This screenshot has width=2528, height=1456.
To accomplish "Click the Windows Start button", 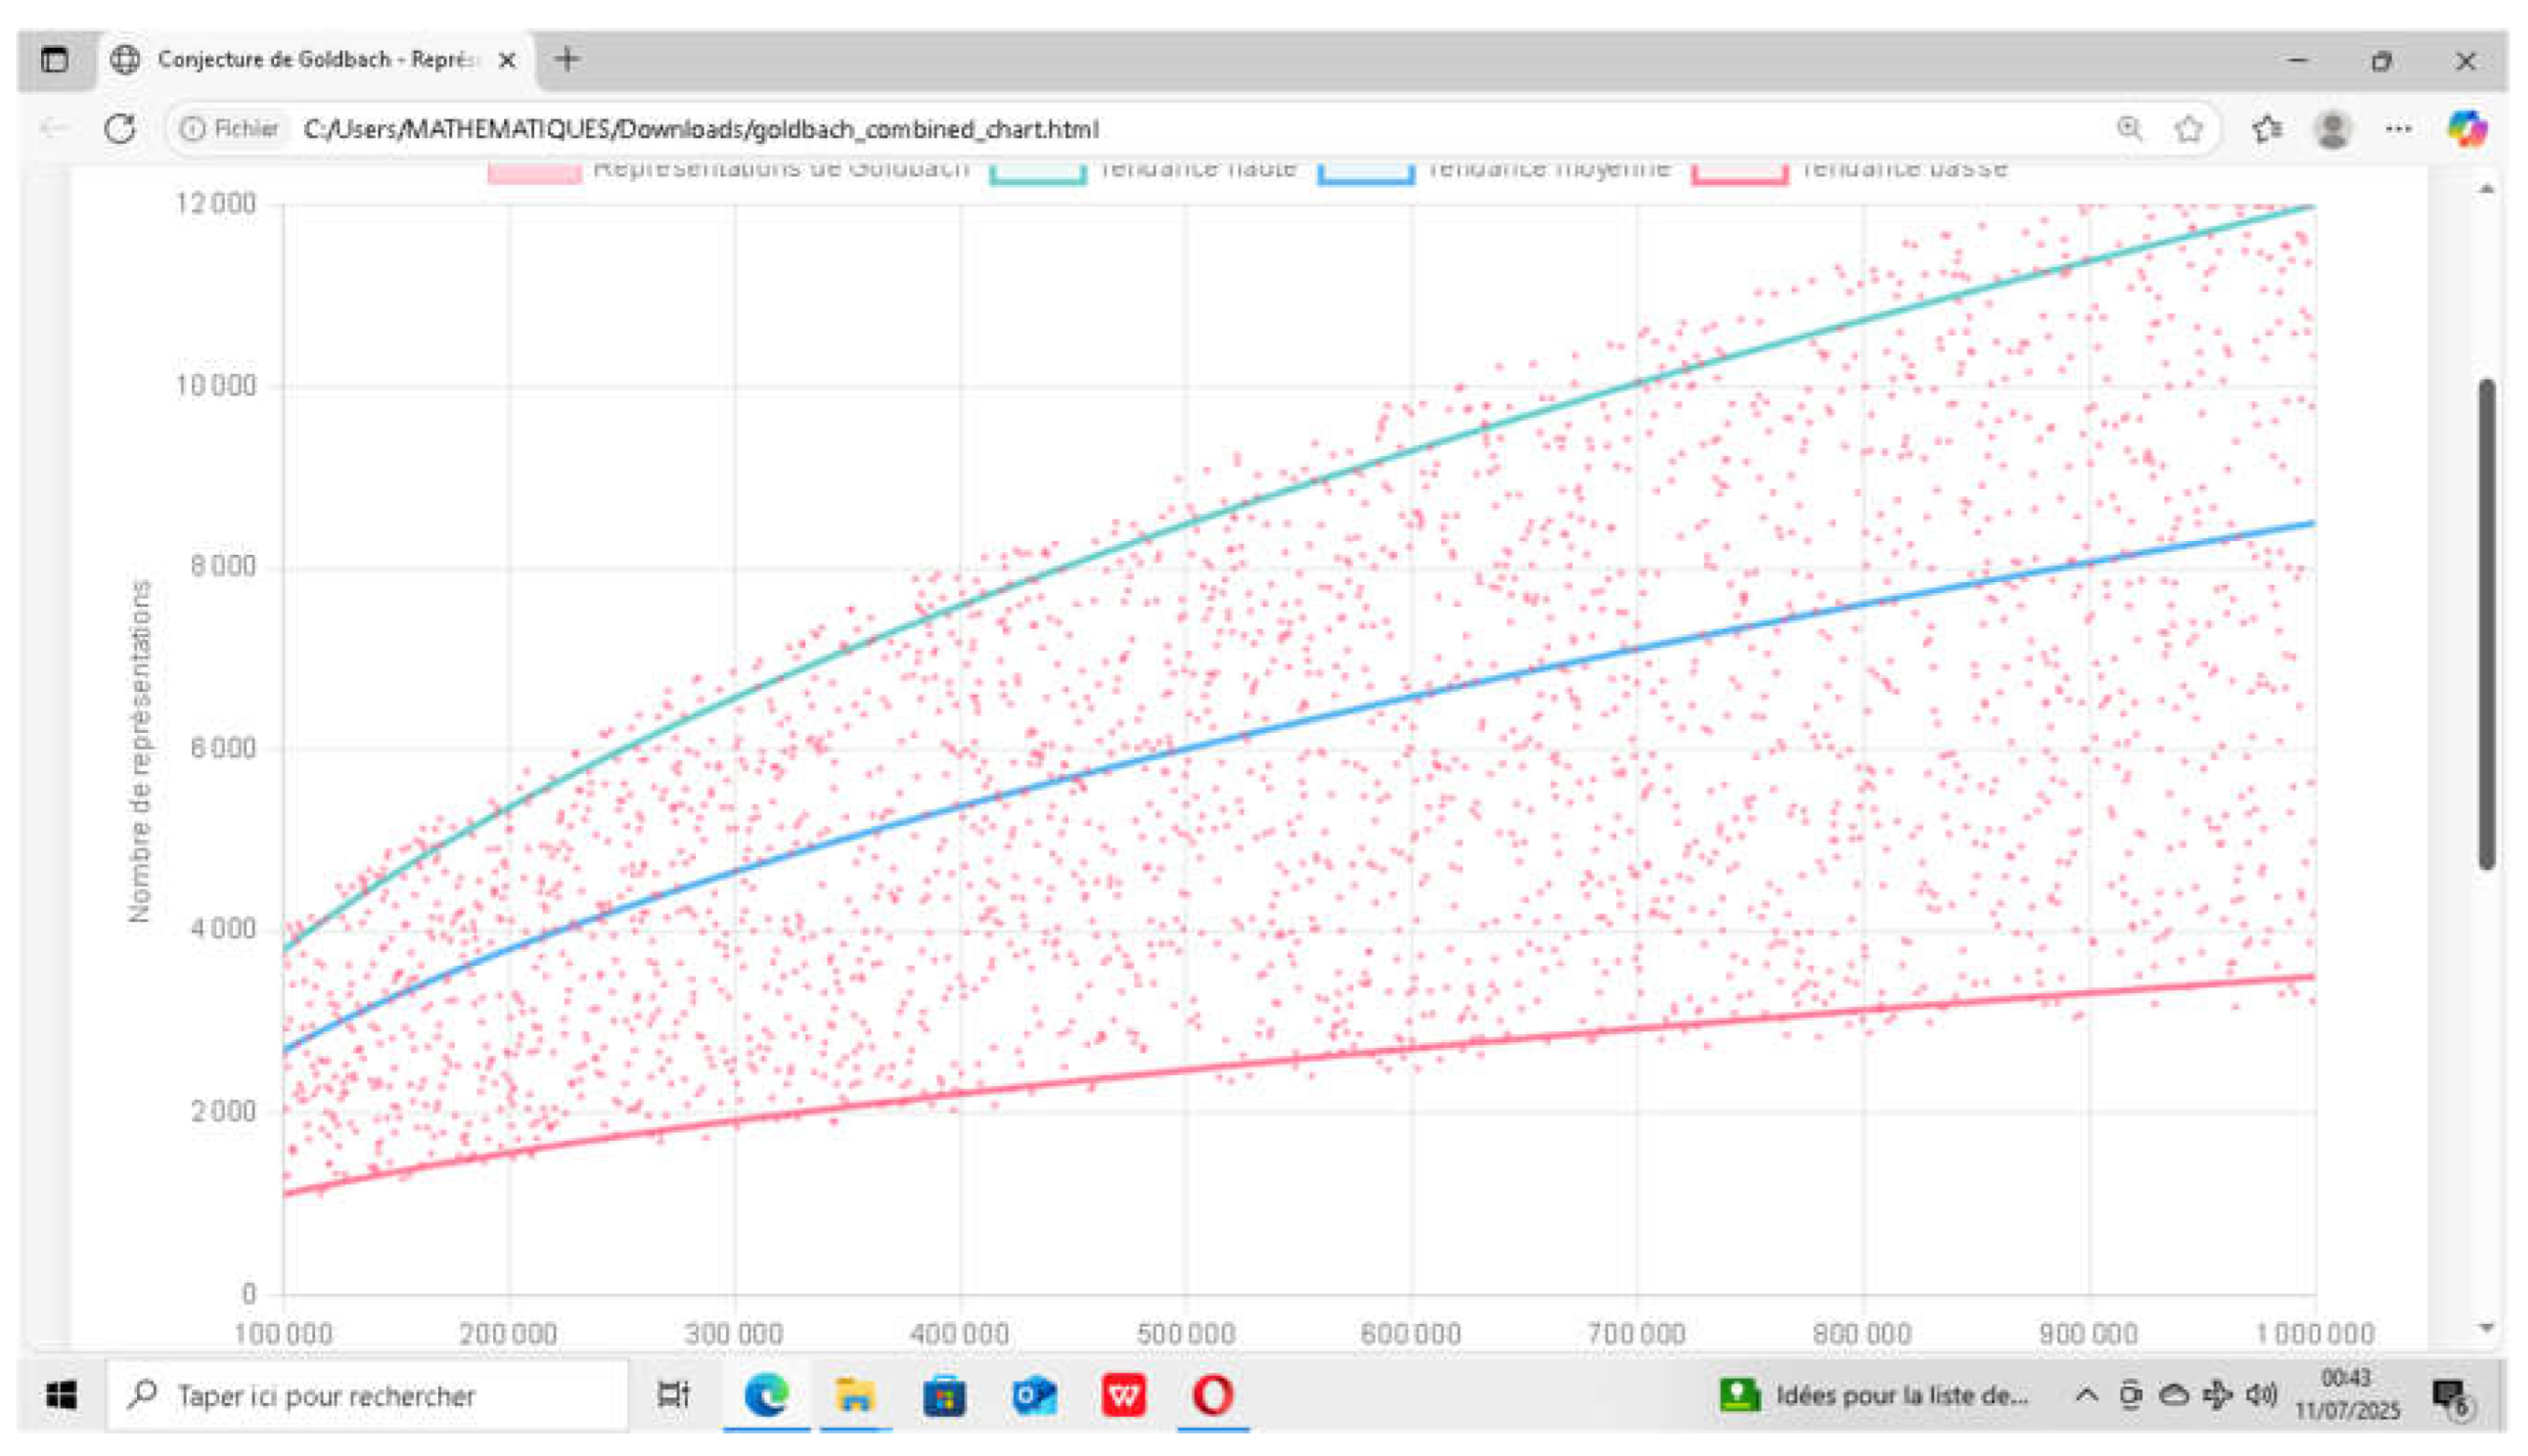I will click(x=62, y=1395).
